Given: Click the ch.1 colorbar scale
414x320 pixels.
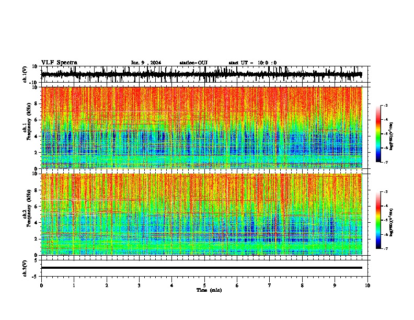Looking at the screenshot, I should [x=378, y=134].
